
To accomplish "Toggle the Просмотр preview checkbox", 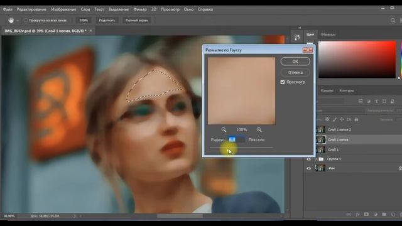I will (283, 82).
